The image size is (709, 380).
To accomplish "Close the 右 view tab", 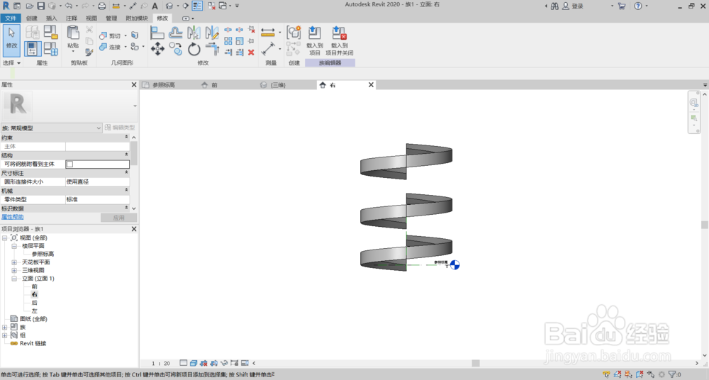I will point(371,84).
